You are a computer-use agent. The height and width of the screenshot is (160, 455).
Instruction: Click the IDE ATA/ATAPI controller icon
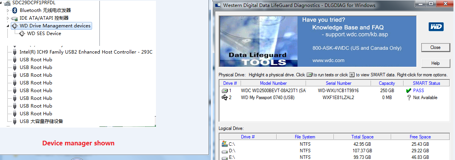(x=15, y=18)
